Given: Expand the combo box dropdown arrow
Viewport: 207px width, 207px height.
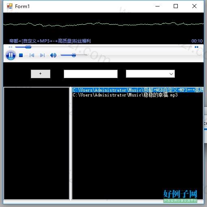Looking at the screenshot, I should click(x=171, y=74).
